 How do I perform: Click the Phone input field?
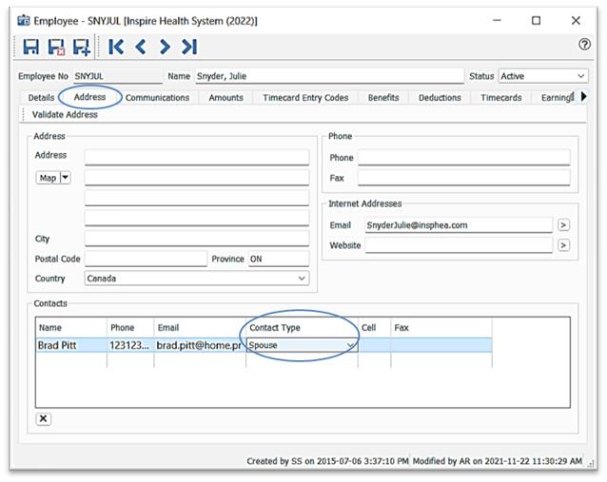[463, 158]
